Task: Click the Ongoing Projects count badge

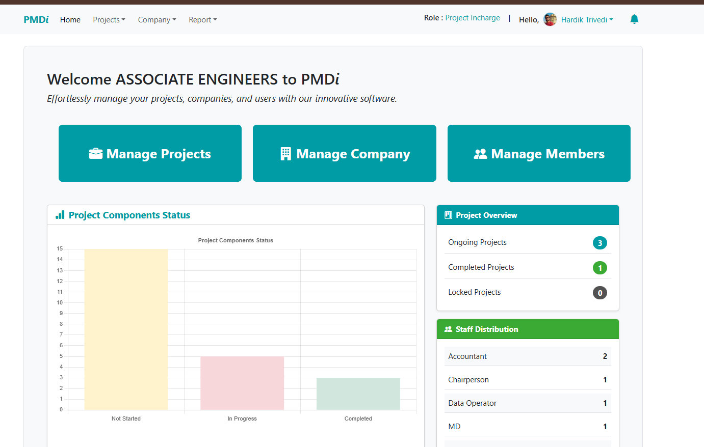Action: [x=600, y=243]
